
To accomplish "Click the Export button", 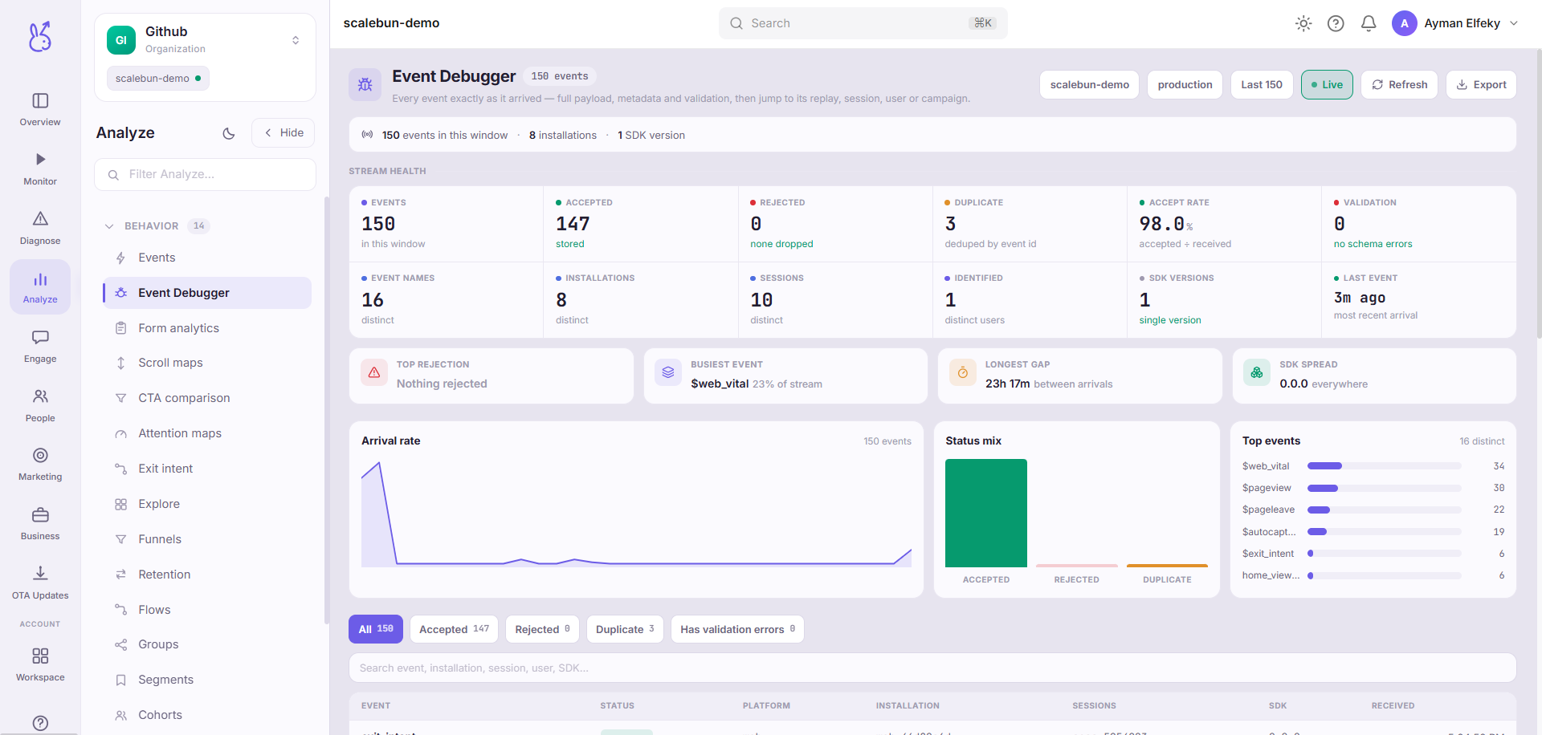I will click(1481, 84).
